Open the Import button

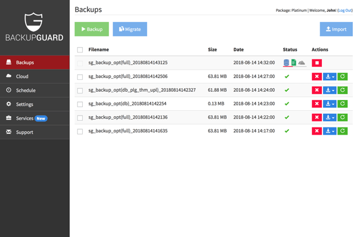(336, 29)
